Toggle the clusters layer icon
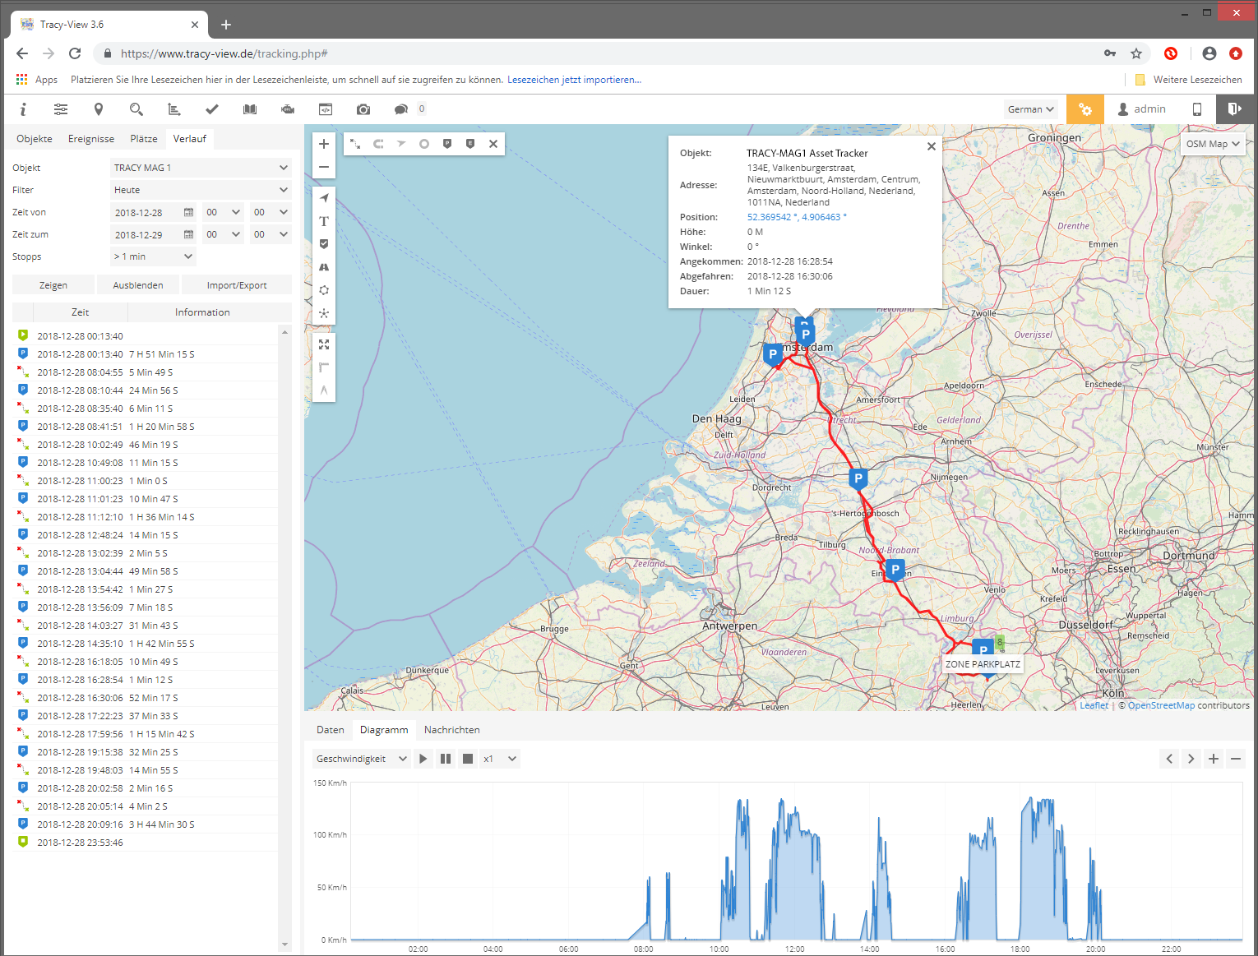 pyautogui.click(x=324, y=313)
